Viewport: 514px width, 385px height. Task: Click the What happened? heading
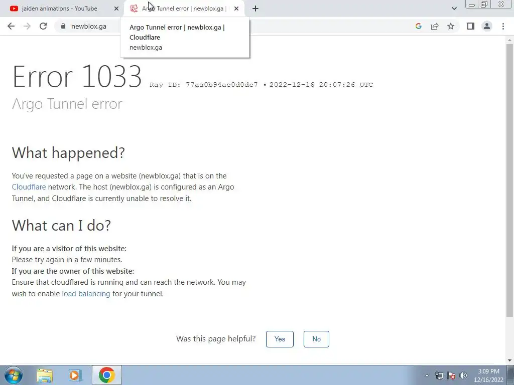tap(68, 153)
